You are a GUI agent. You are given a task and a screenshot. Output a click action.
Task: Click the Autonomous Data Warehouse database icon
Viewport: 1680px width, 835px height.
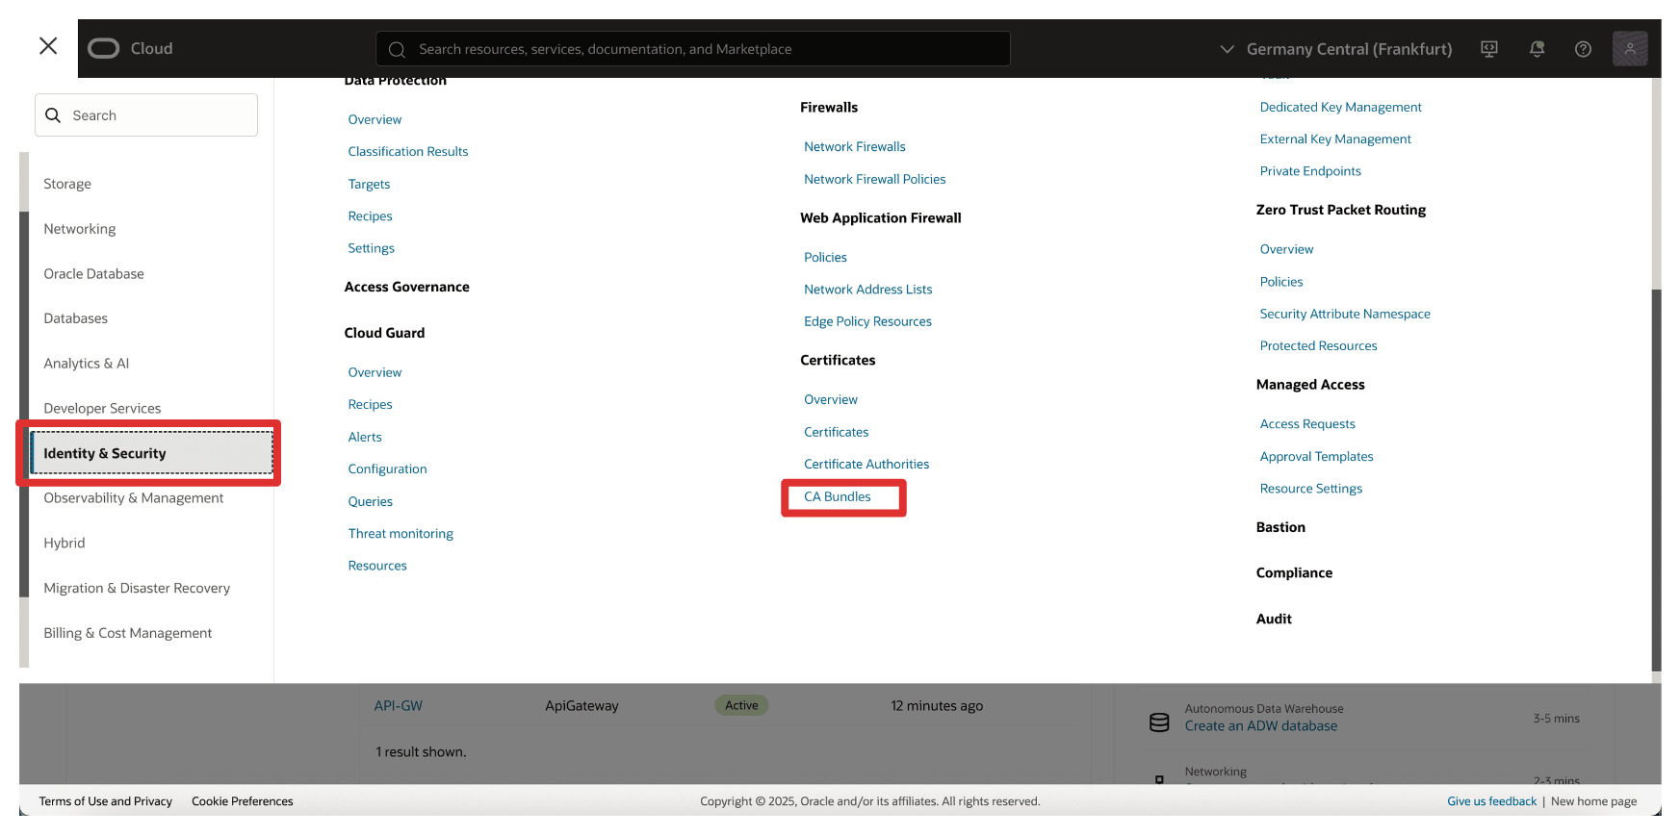point(1159,721)
